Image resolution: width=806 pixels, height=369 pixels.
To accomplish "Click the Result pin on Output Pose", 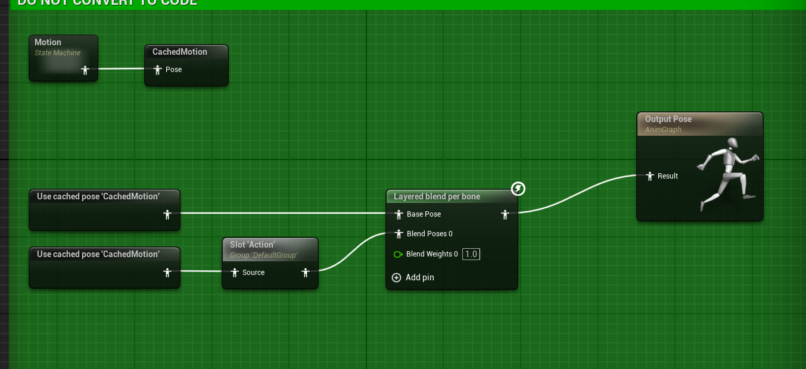I will pyautogui.click(x=650, y=176).
